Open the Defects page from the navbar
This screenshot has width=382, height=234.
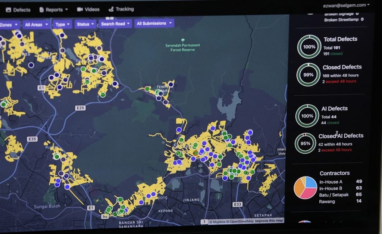18,10
